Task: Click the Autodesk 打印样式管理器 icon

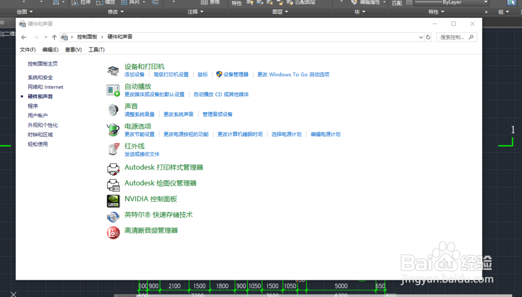Action: pos(113,169)
